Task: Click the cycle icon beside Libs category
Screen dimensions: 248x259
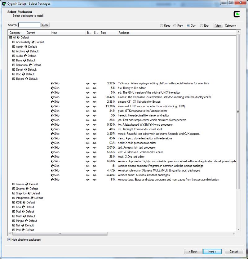Action: pos(23,207)
